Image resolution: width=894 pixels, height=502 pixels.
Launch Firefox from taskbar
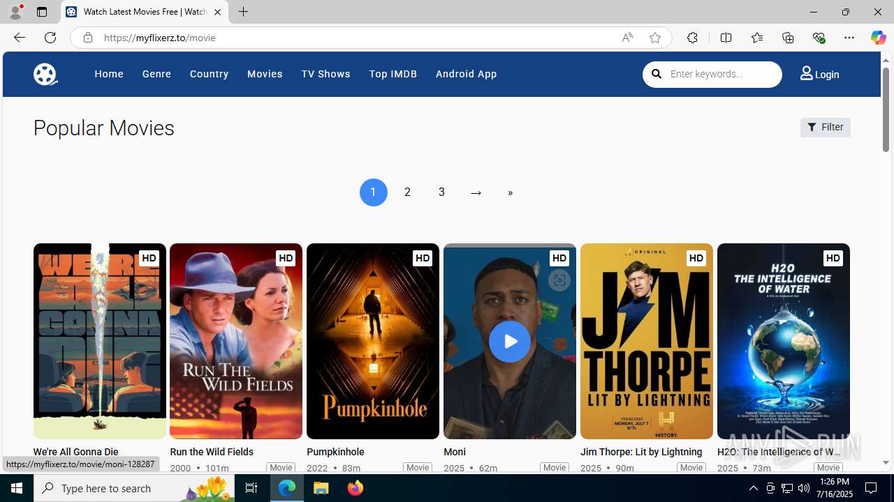tap(356, 488)
